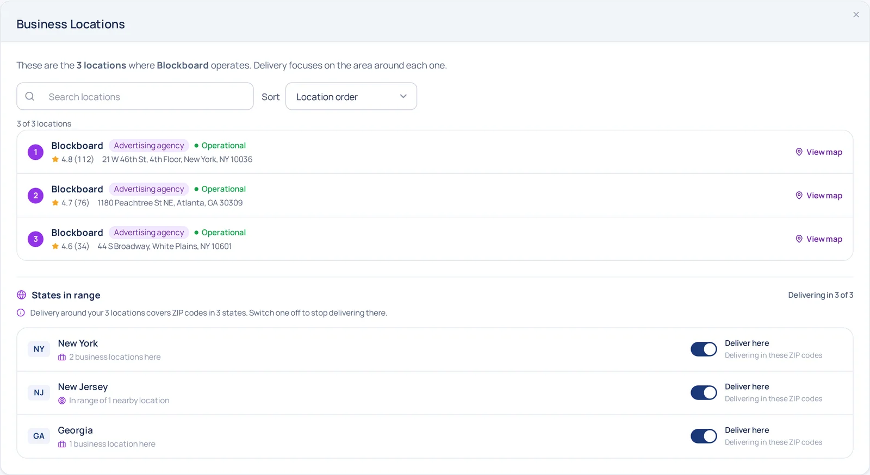Click the Advertising agency tag on location 1
This screenshot has height=475, width=870.
(x=149, y=146)
